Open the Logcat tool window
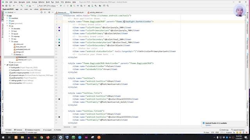Viewport: 250px width, 140px height. [x=47, y=130]
